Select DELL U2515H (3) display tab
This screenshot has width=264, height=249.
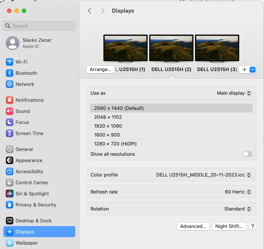click(x=217, y=70)
